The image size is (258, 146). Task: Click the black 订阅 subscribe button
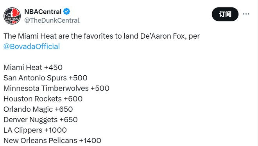pyautogui.click(x=225, y=14)
